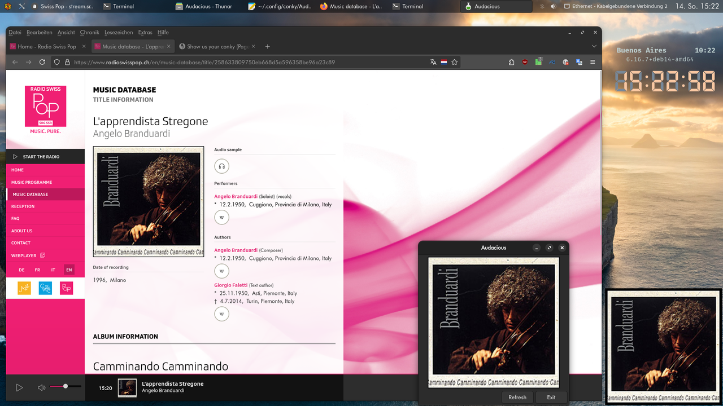Open CONTACT page in sidebar
This screenshot has width=723, height=406.
(45, 242)
